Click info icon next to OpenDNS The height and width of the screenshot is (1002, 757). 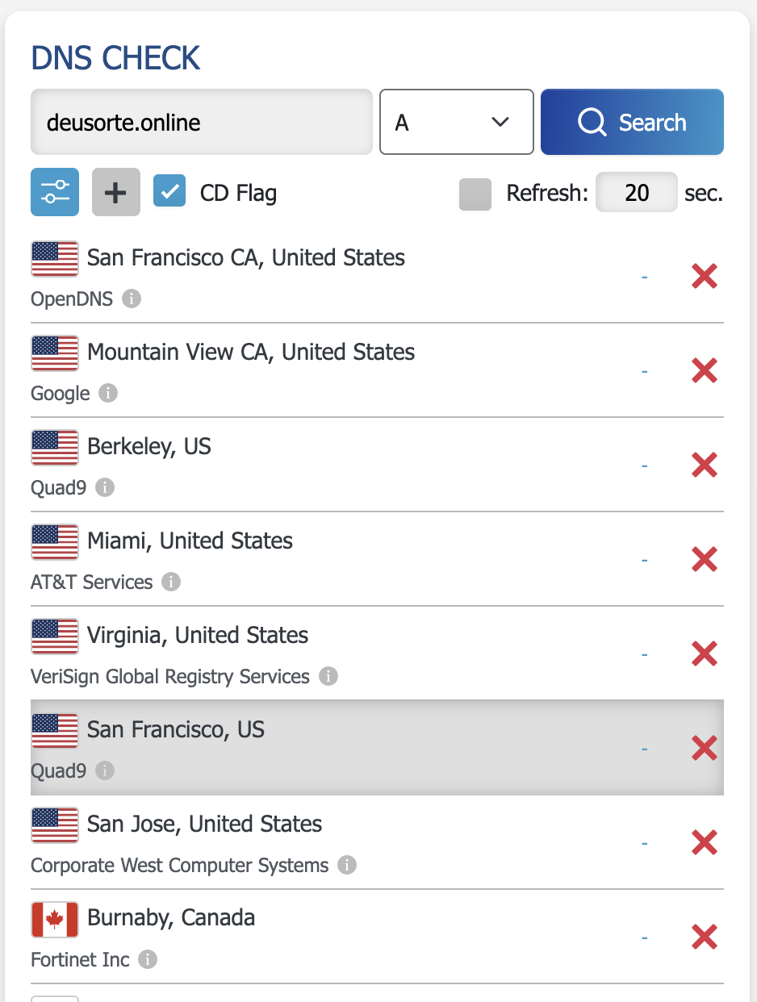(x=132, y=299)
